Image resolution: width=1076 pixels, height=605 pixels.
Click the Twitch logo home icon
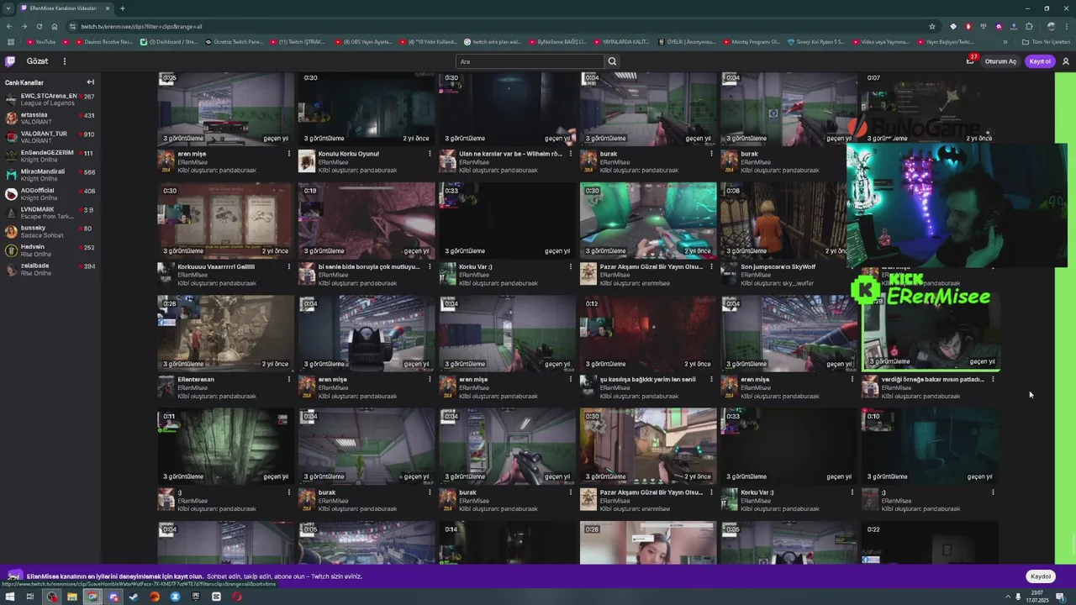(x=10, y=61)
